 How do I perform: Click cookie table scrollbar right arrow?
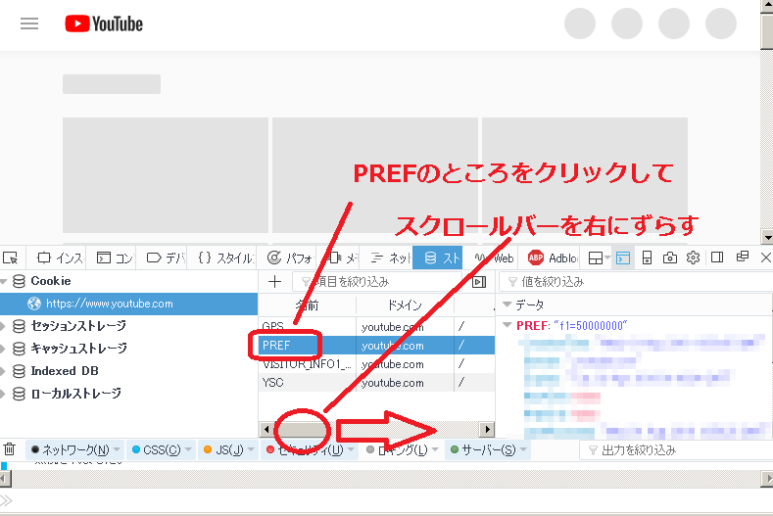(488, 429)
